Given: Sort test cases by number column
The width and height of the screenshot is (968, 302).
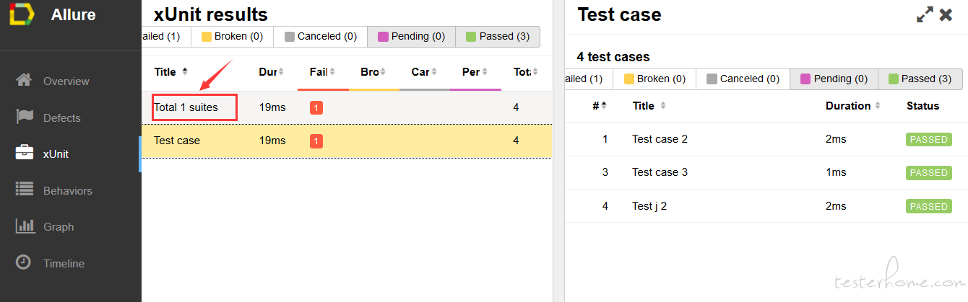Looking at the screenshot, I should pyautogui.click(x=599, y=105).
